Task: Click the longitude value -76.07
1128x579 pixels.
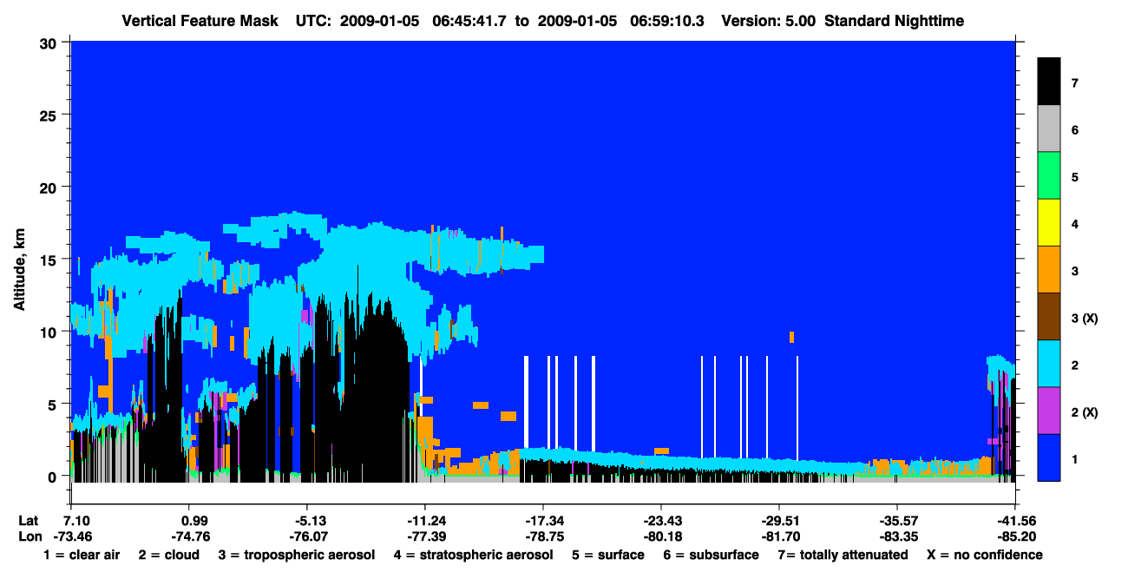Action: pyautogui.click(x=307, y=536)
